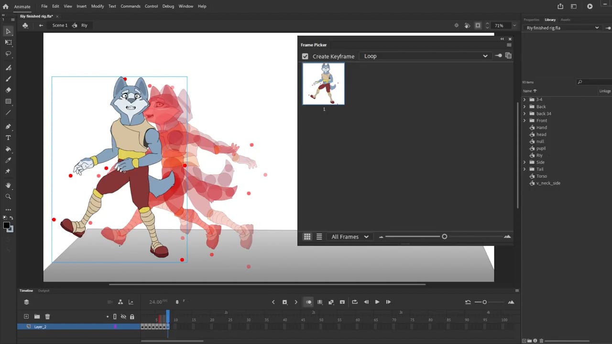The height and width of the screenshot is (344, 612).
Task: Switch to the Assets tab
Action: coord(565,20)
